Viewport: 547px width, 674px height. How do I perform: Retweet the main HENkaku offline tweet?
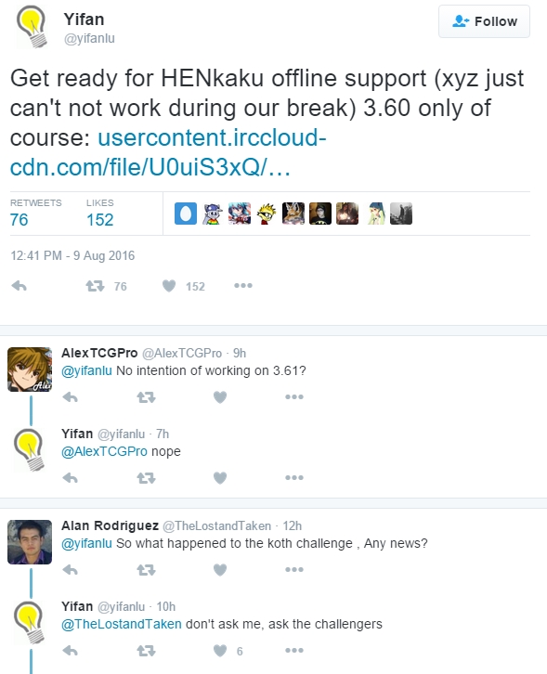[95, 286]
